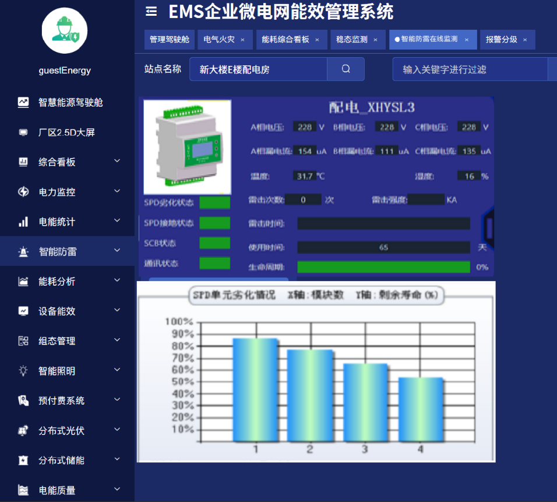Expand the 电力监控 menu chevron
The width and height of the screenshot is (557, 502).
point(117,191)
